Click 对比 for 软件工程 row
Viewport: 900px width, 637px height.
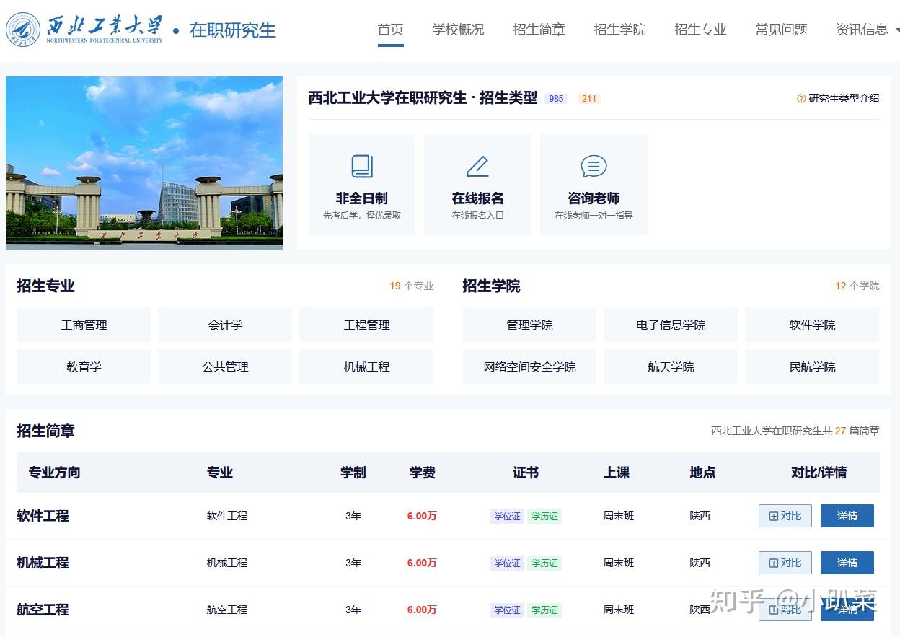click(785, 516)
